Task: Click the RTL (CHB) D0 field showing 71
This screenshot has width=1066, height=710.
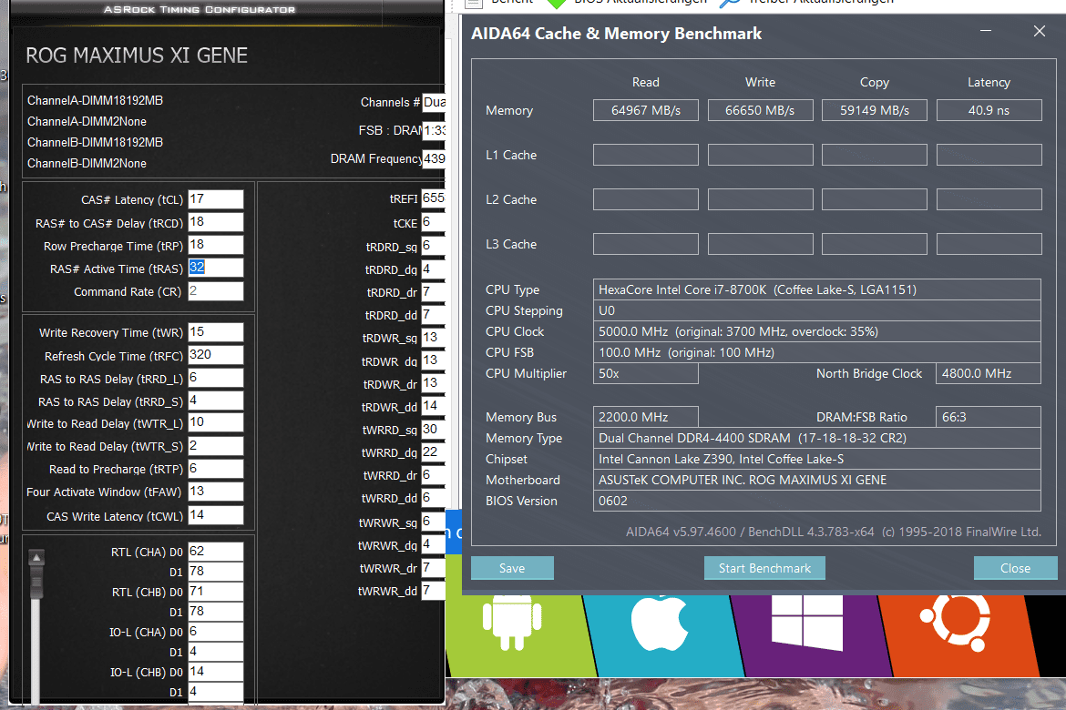Action: point(216,591)
